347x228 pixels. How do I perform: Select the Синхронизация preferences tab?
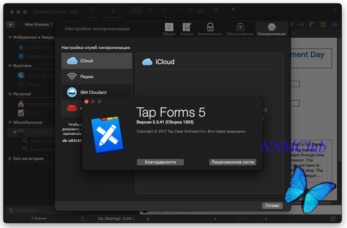[x=271, y=29]
